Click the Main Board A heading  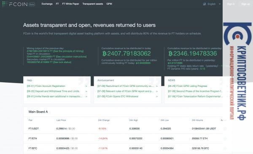pyautogui.click(x=38, y=112)
